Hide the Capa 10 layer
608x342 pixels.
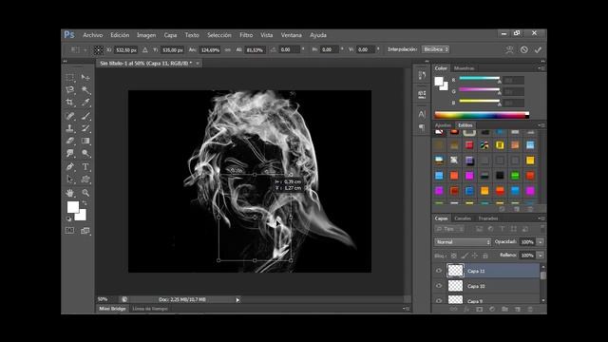pos(439,286)
